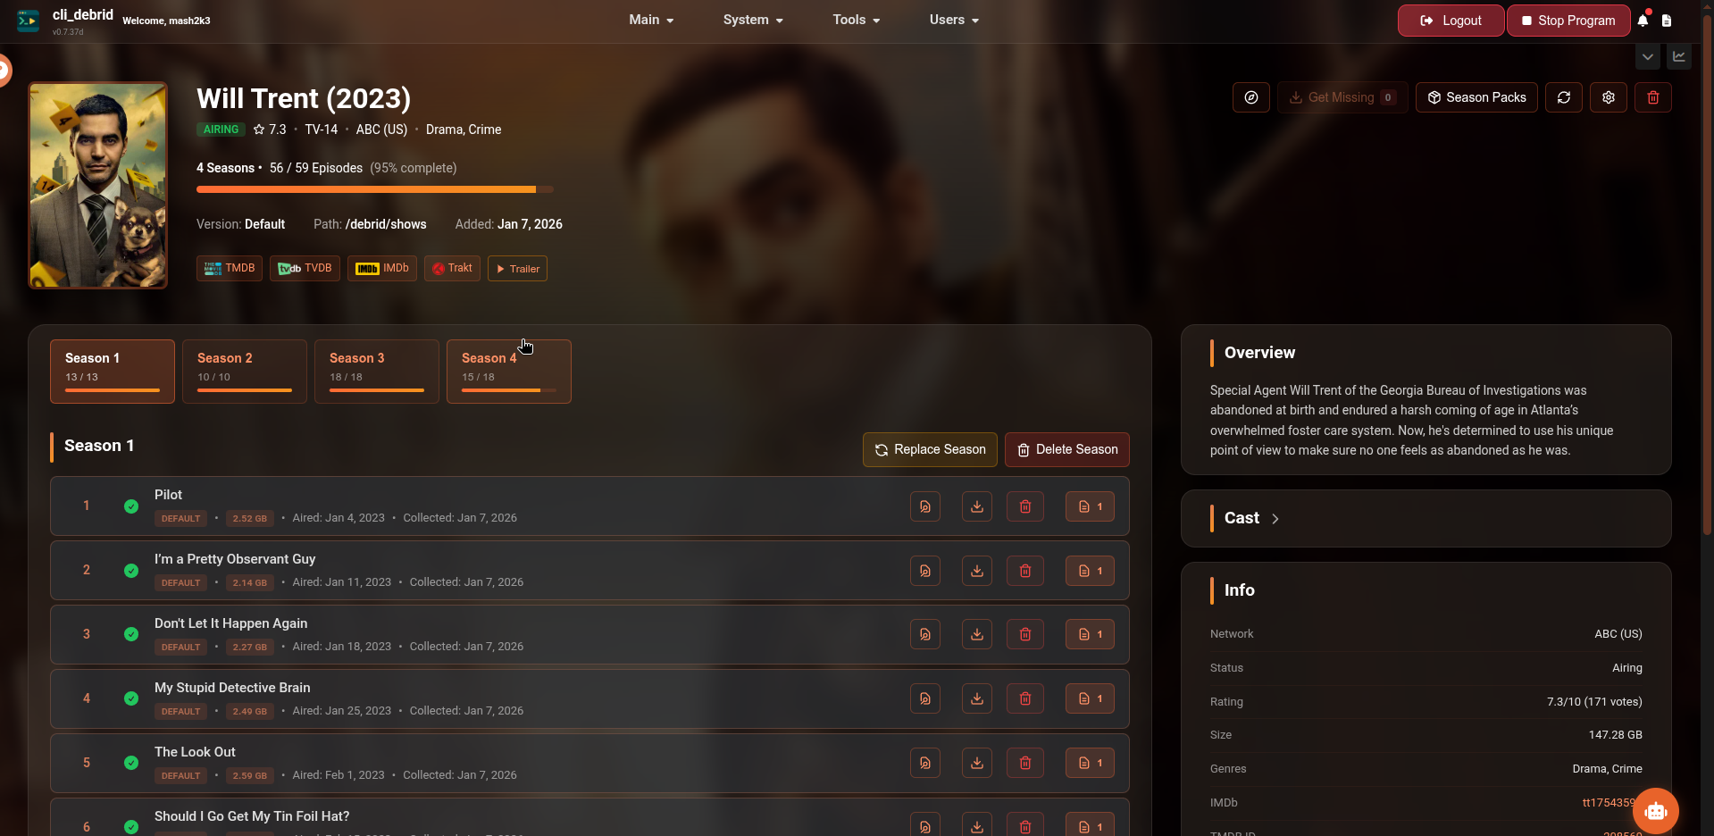Collapse header with the chevron down button
The width and height of the screenshot is (1714, 836).
(1648, 56)
